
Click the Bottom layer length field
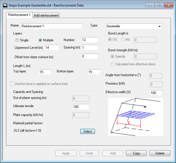tap(94, 72)
